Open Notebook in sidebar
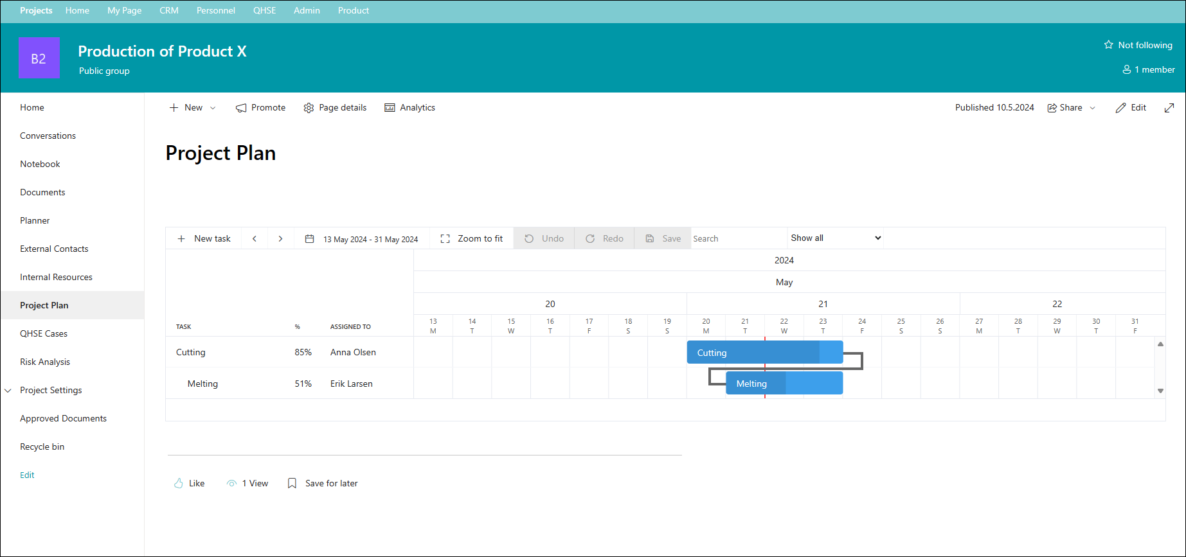 pyautogui.click(x=40, y=164)
